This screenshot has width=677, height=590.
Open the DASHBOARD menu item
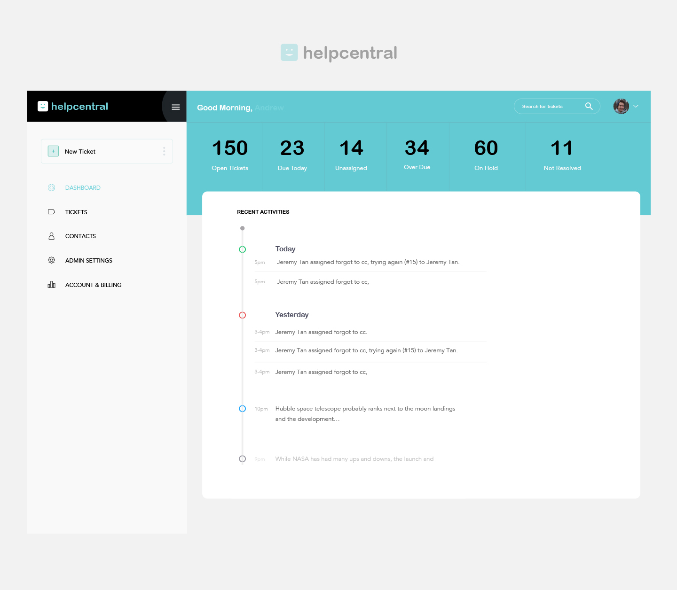point(83,187)
